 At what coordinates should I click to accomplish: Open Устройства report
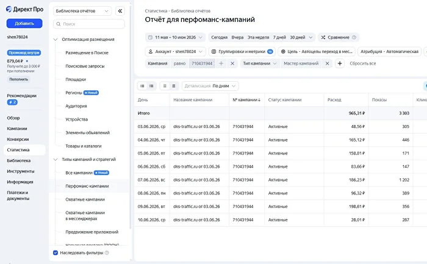76,120
